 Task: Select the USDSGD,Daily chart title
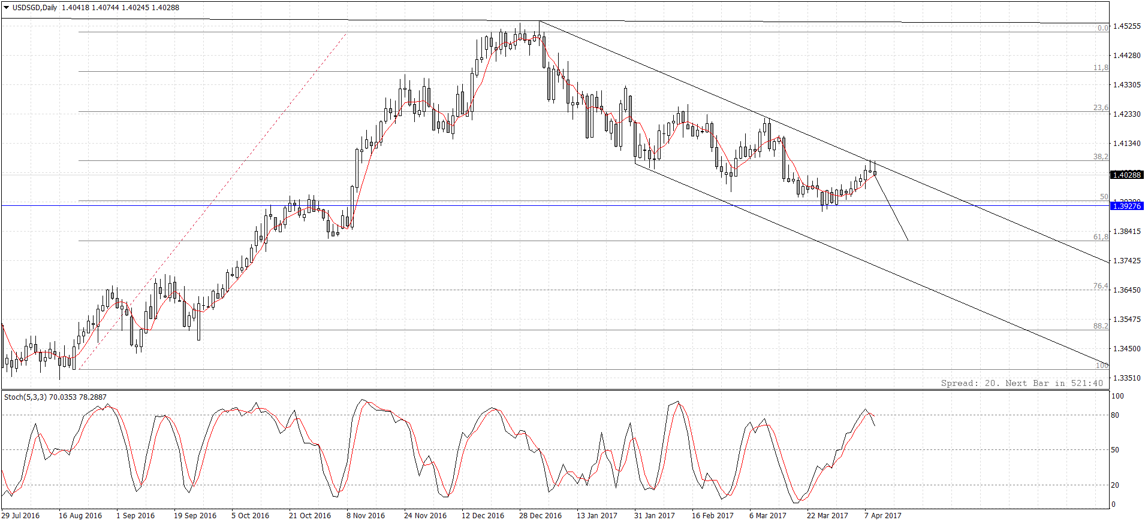pos(35,8)
